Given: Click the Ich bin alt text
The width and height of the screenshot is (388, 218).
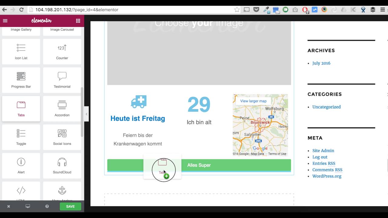Looking at the screenshot, I should tap(199, 122).
